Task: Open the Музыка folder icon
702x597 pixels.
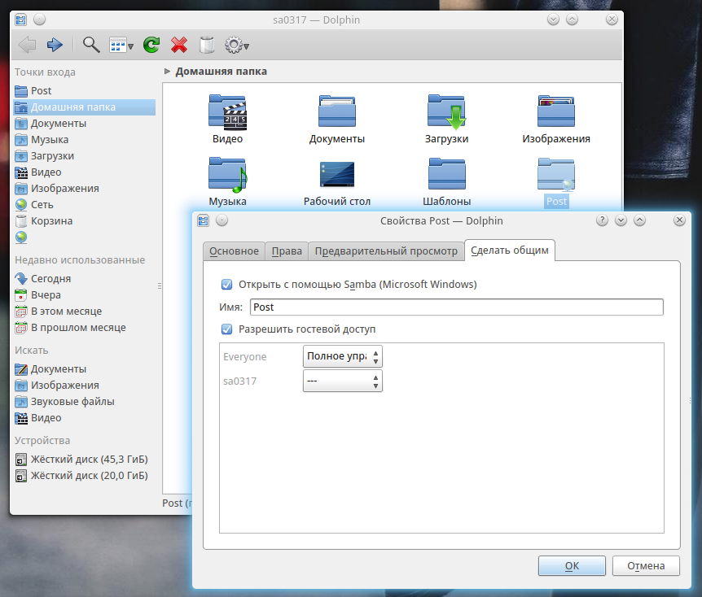Action: [x=227, y=175]
